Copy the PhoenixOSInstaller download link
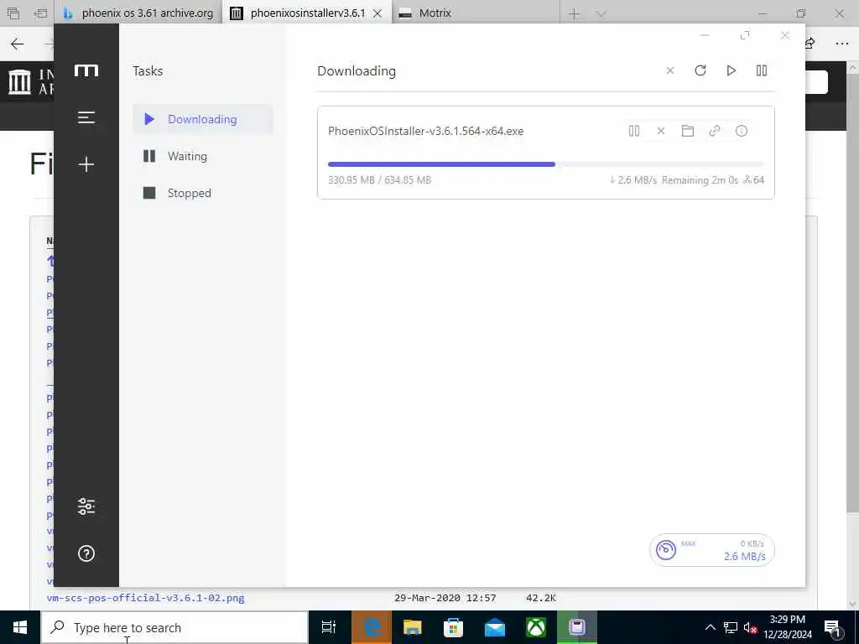 tap(715, 131)
